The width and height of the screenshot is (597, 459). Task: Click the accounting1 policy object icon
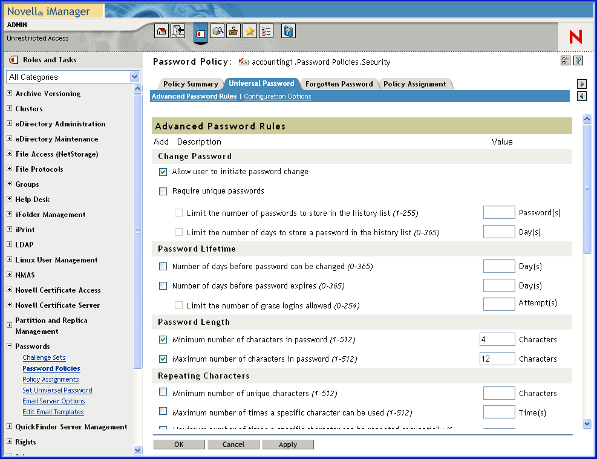[x=244, y=62]
